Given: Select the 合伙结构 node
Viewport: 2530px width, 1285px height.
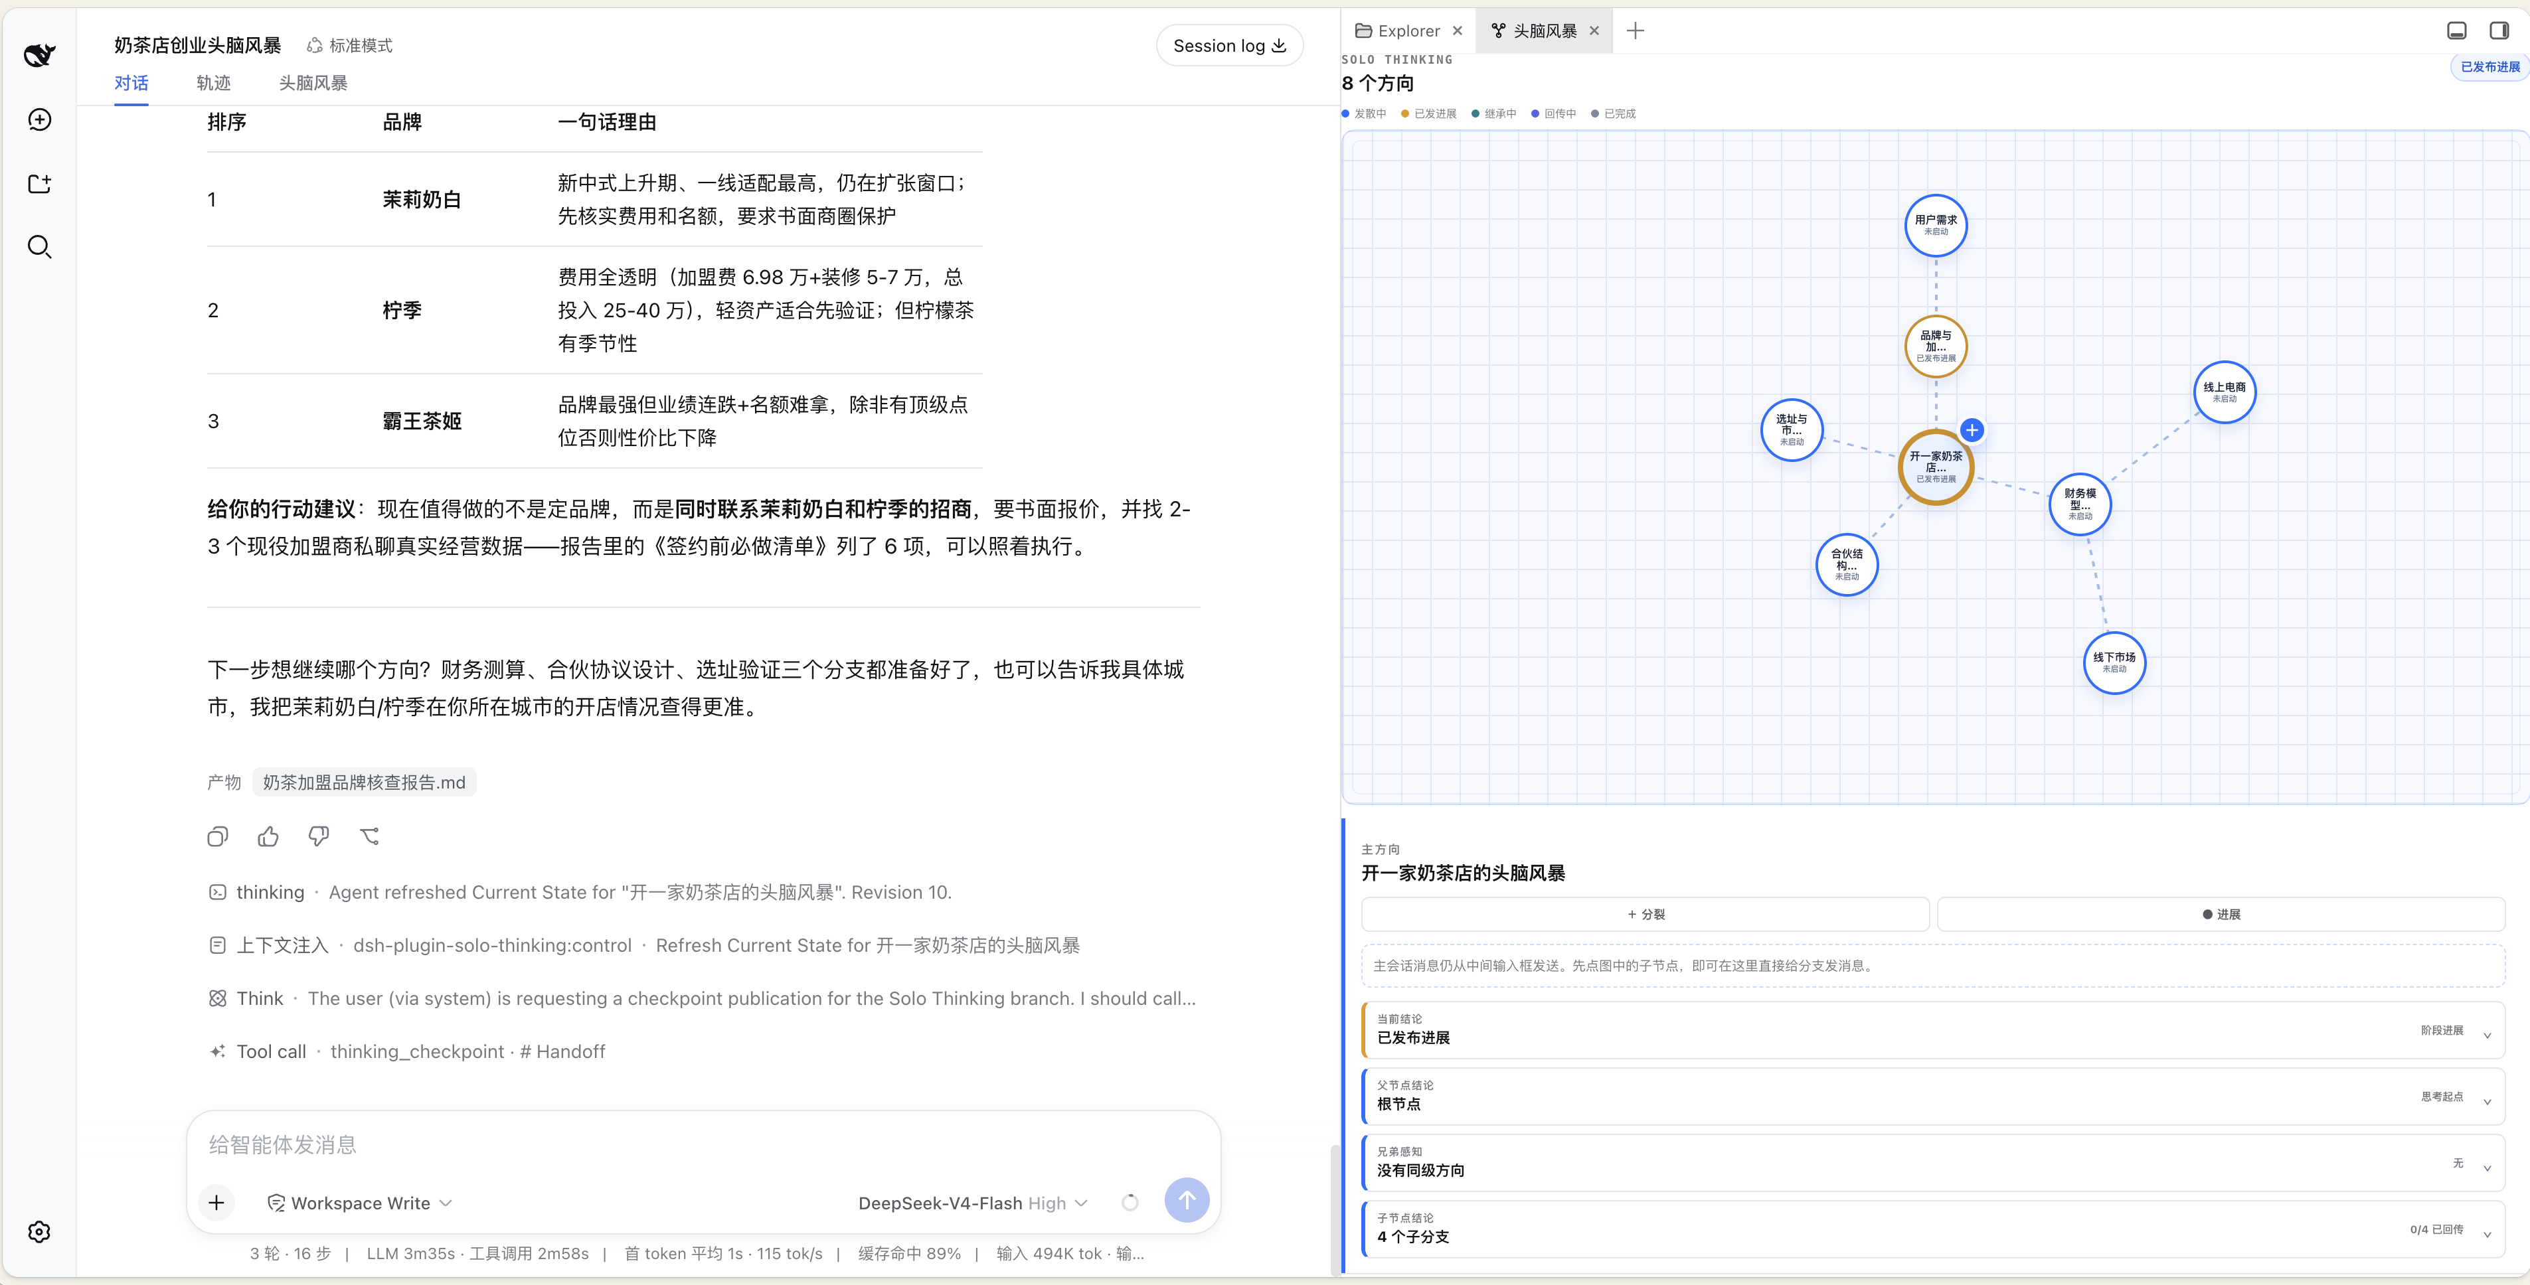Looking at the screenshot, I should pos(1847,564).
